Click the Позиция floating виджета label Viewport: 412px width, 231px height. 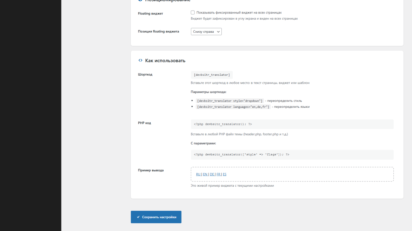[x=158, y=31]
